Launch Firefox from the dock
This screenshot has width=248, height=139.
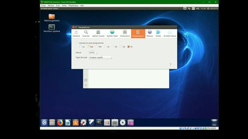[60, 123]
